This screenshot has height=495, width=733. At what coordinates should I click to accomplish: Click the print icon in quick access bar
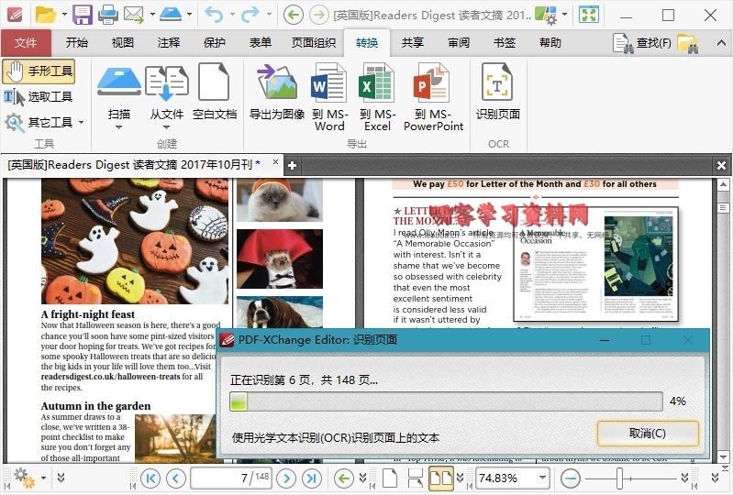coord(107,15)
